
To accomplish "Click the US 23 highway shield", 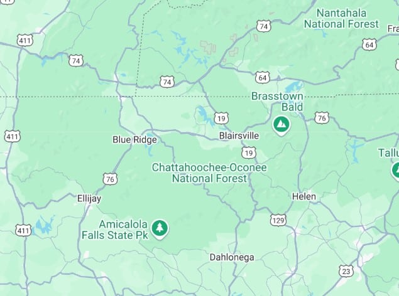I will coord(346,272).
